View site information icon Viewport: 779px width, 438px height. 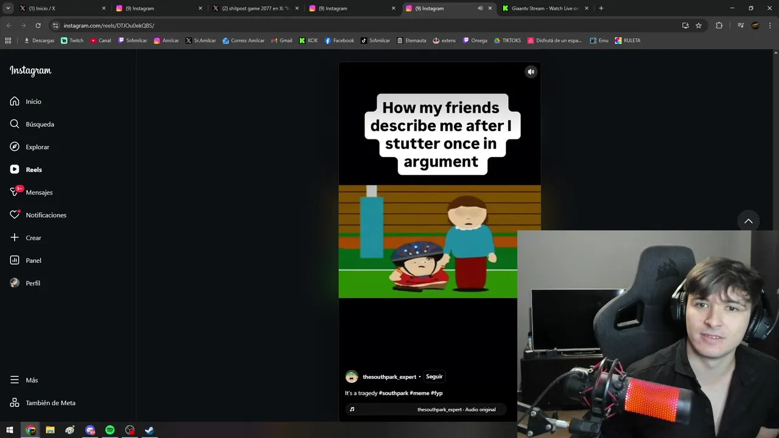[x=55, y=26]
